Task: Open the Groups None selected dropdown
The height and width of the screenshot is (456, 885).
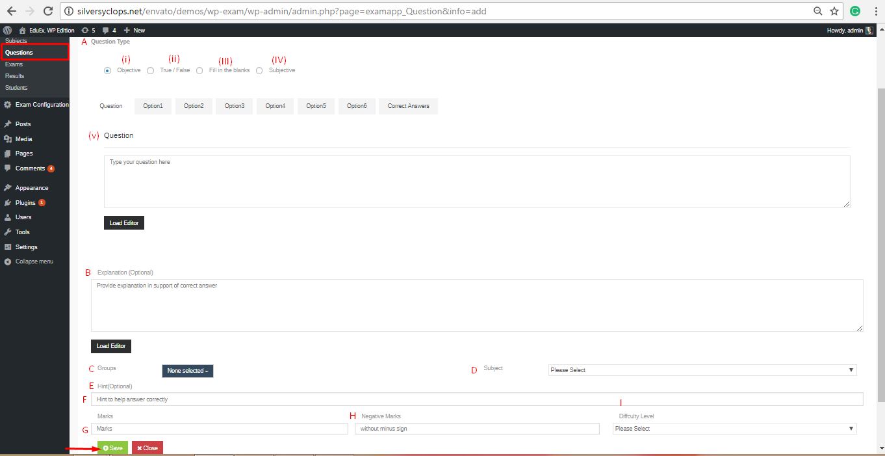Action: click(187, 371)
